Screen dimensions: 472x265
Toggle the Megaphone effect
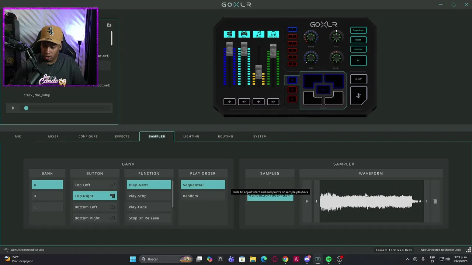pos(358,31)
